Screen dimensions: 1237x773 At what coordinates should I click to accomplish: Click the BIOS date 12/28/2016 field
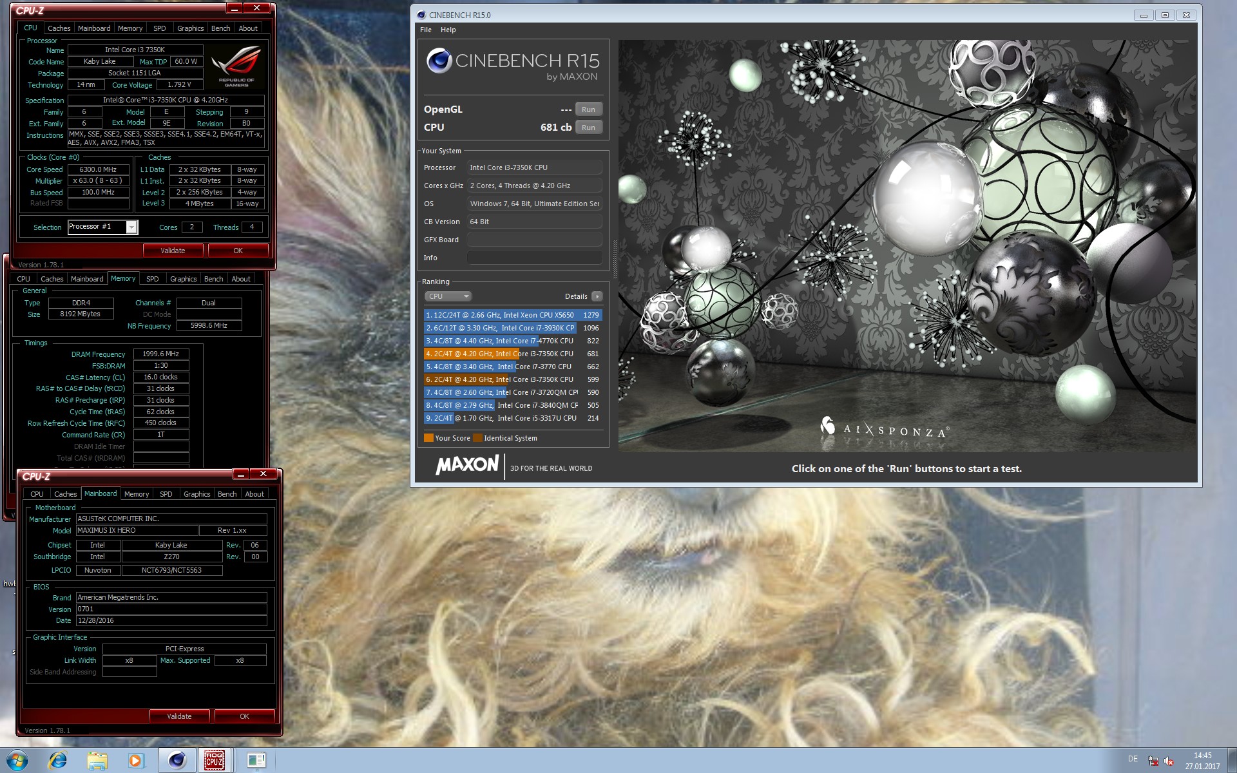(x=171, y=620)
